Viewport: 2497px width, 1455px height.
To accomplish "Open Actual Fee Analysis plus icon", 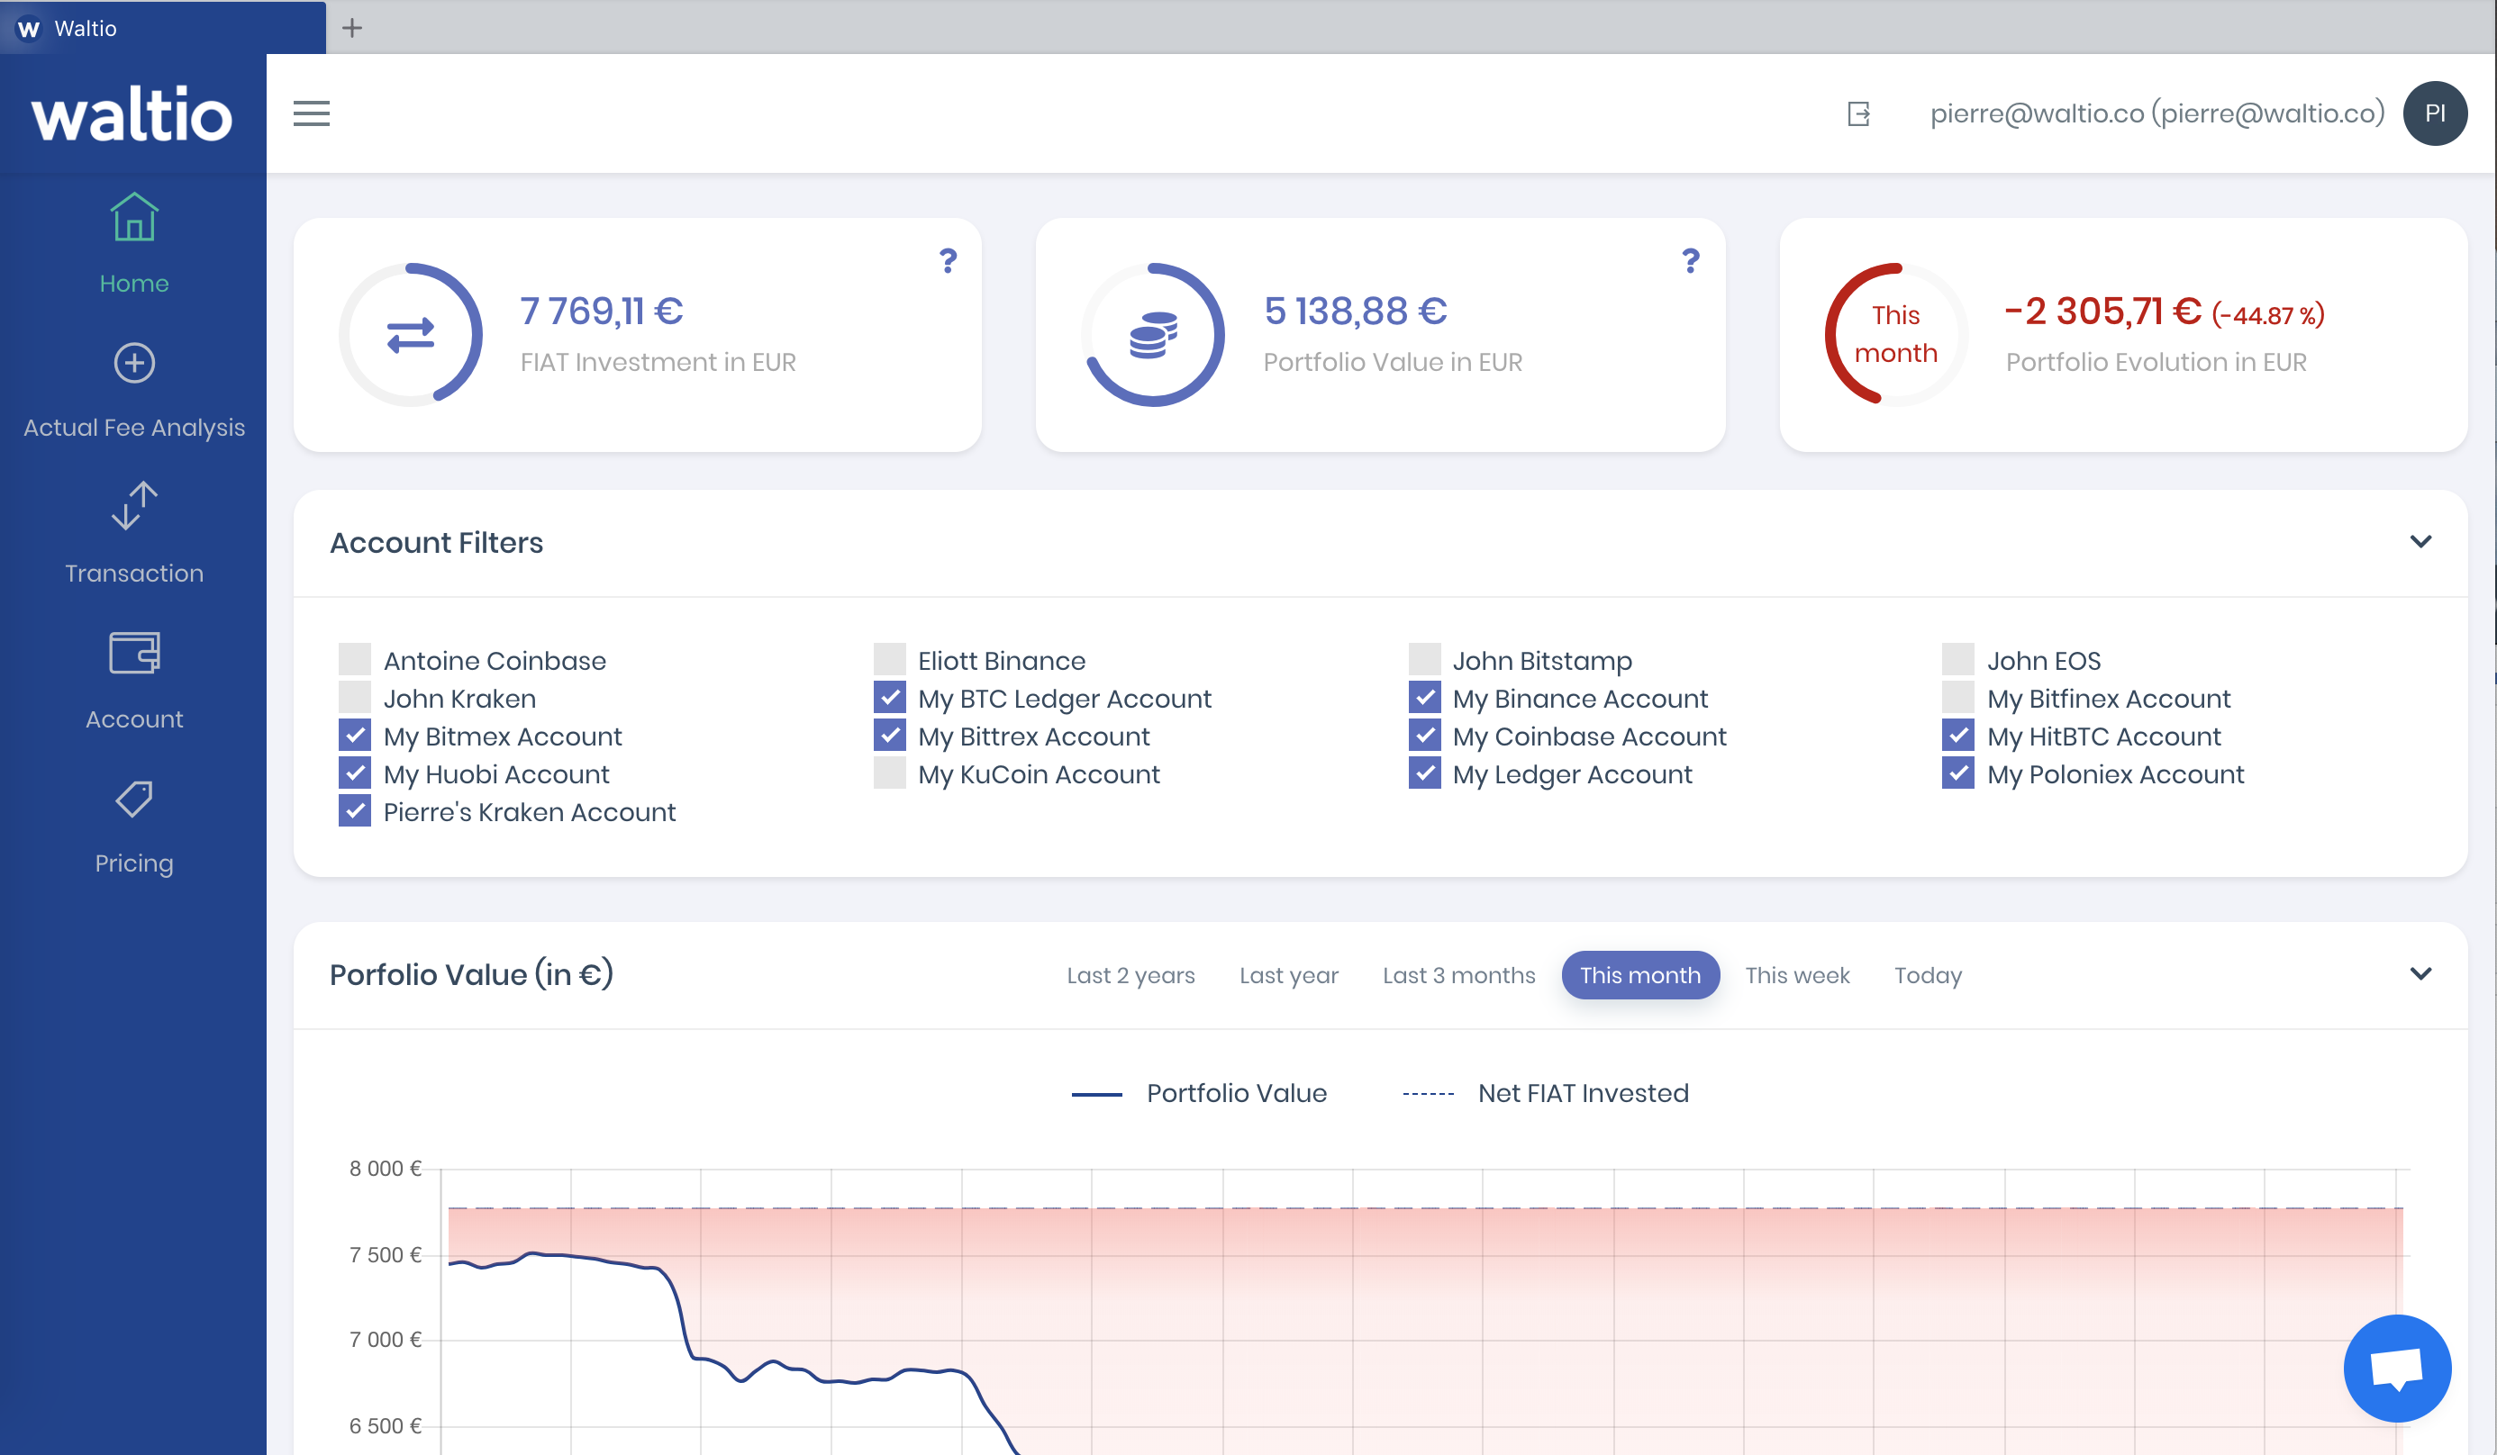I will tap(133, 363).
